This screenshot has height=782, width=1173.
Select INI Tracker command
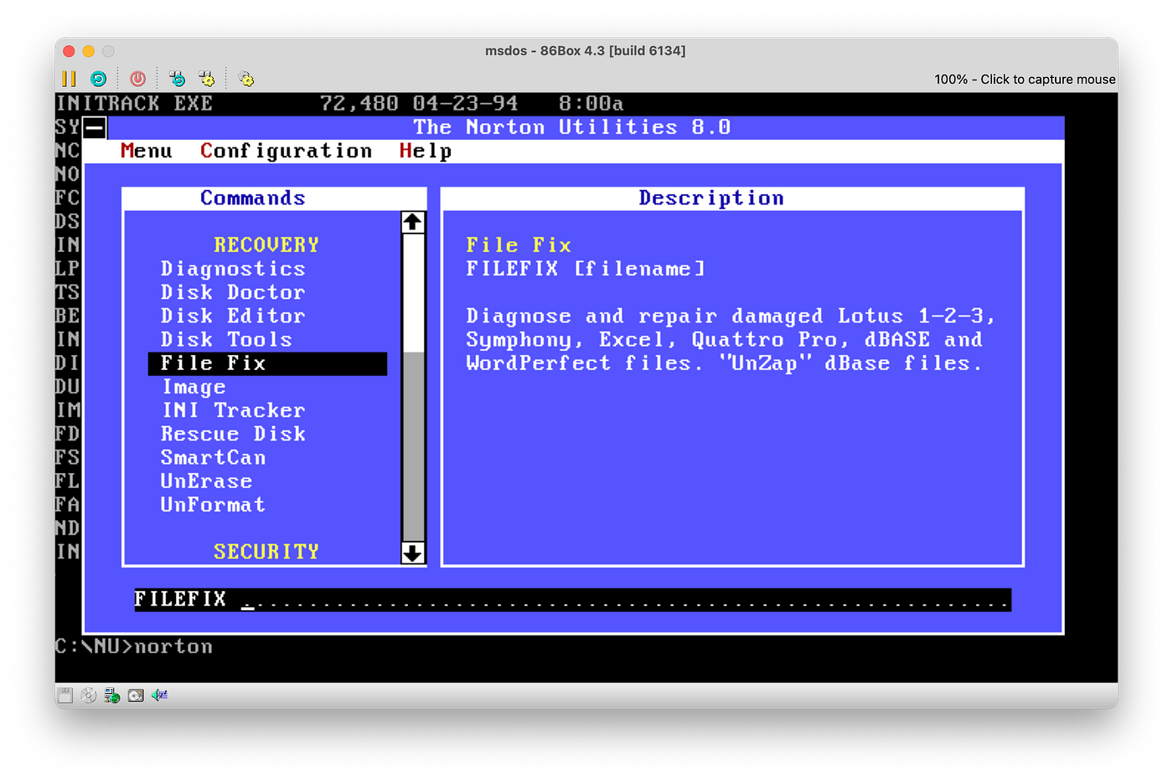tap(233, 410)
